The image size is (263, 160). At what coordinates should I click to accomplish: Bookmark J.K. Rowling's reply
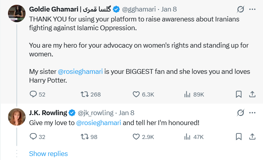click(x=238, y=137)
